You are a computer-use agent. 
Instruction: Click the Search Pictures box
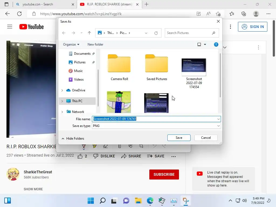[192, 33]
